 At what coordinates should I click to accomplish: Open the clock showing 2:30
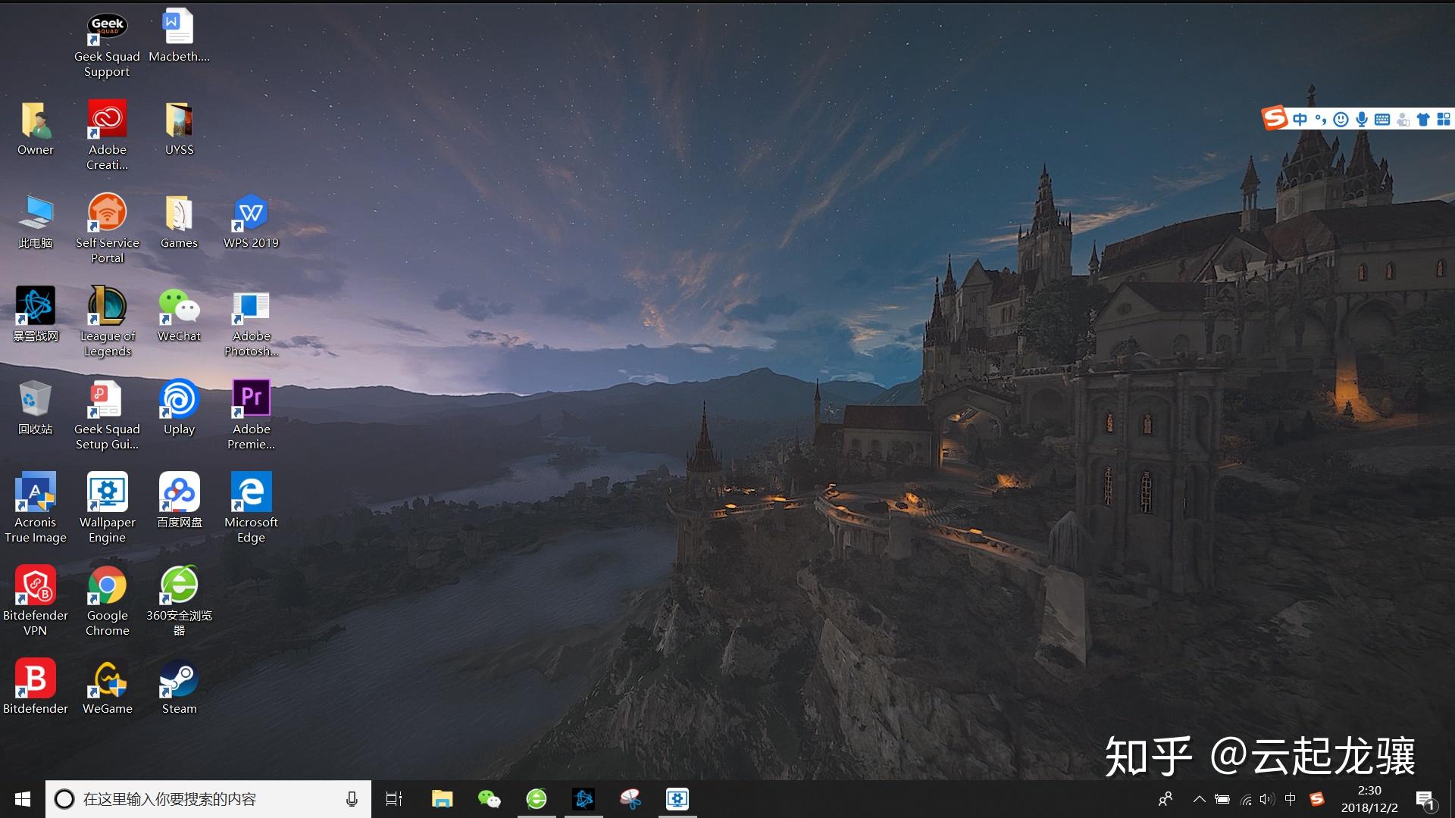pyautogui.click(x=1369, y=799)
